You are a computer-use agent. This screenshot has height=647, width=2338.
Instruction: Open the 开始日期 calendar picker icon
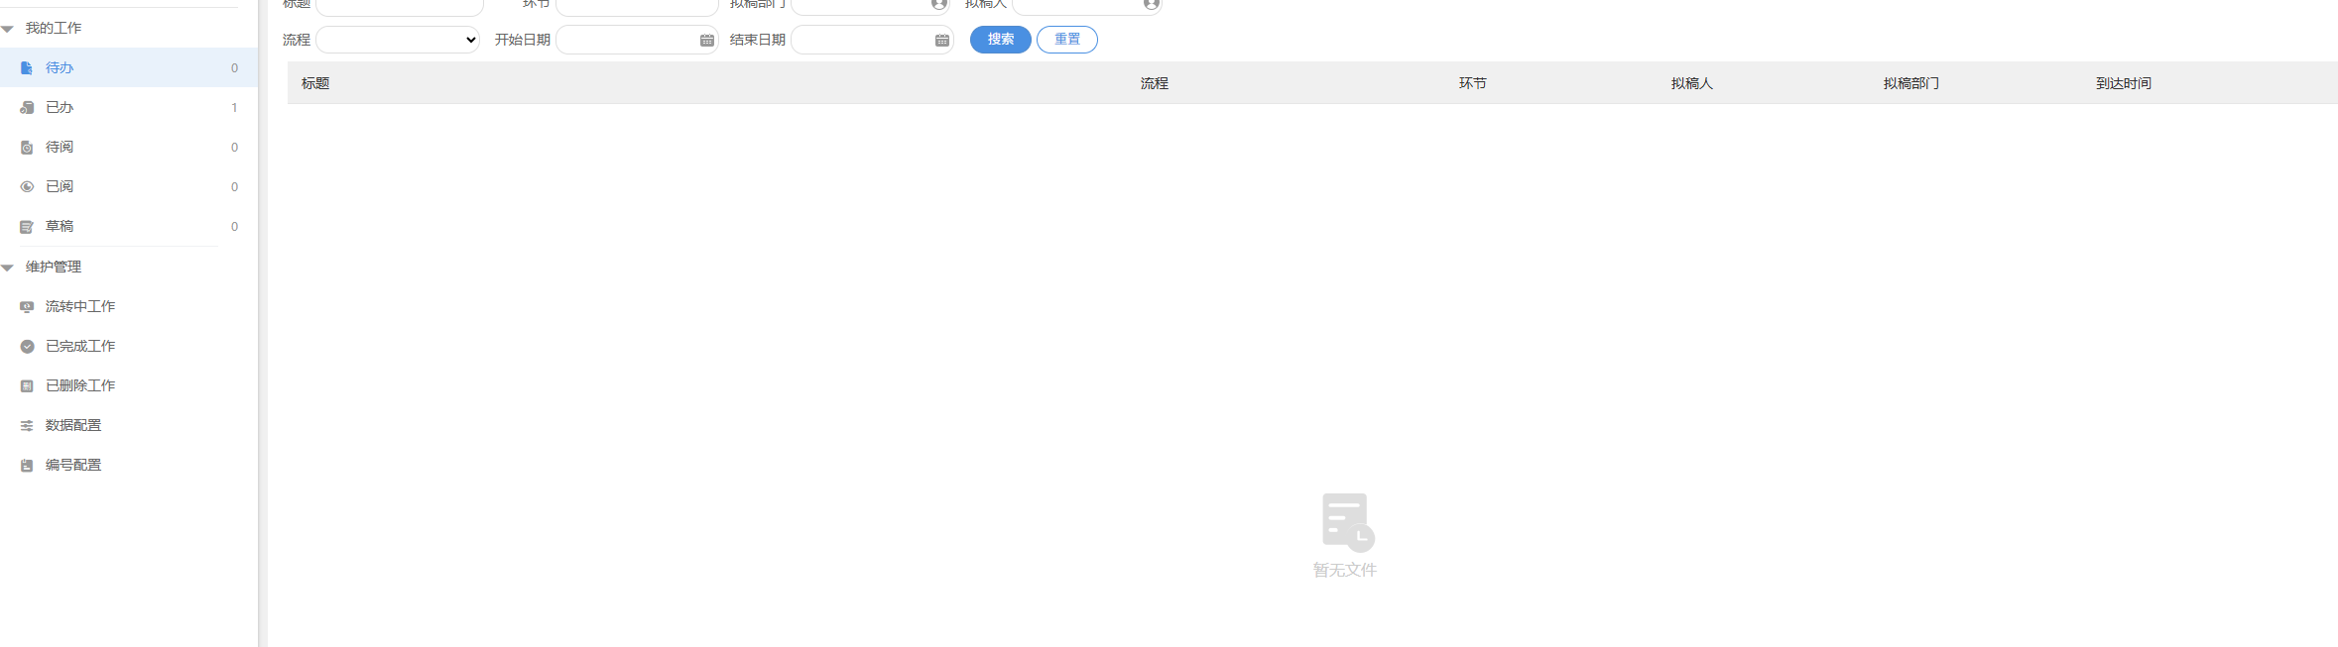point(707,41)
